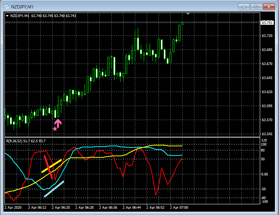Click the 2 Apr 2020 date label
279x215 pixels.
click(x=13, y=208)
